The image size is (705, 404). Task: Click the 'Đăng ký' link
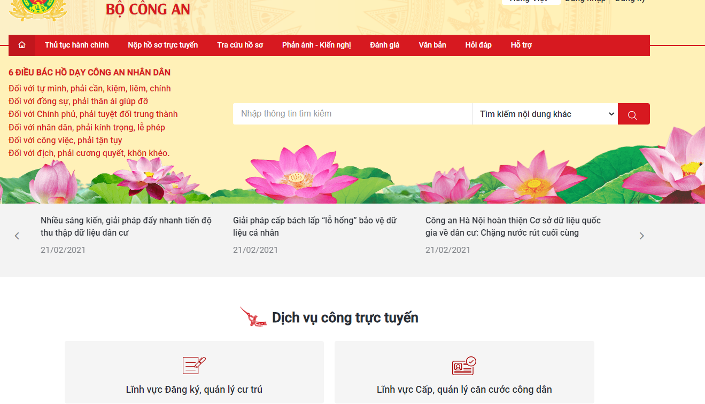pyautogui.click(x=631, y=2)
